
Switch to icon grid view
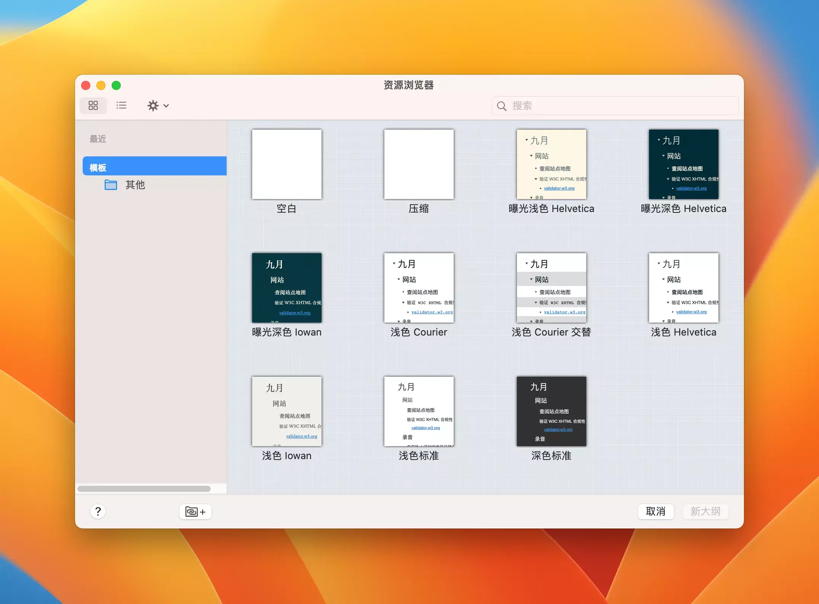(93, 106)
